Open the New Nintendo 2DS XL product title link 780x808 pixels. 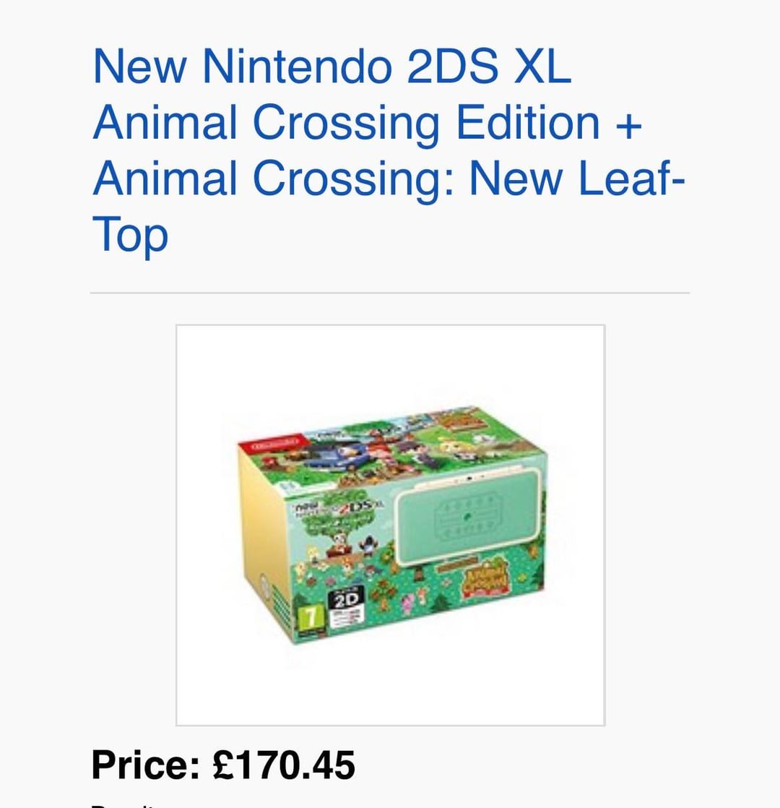[331, 67]
